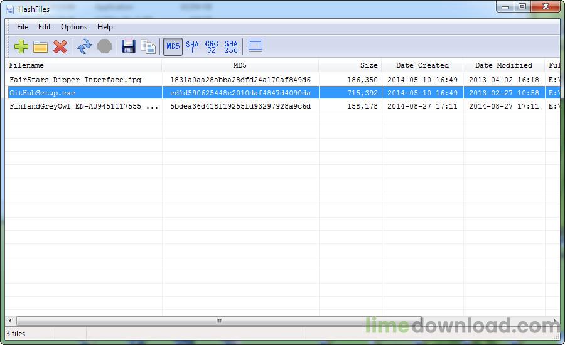Click the floppy disk Save icon
Image resolution: width=565 pixels, height=345 pixels.
pos(129,47)
